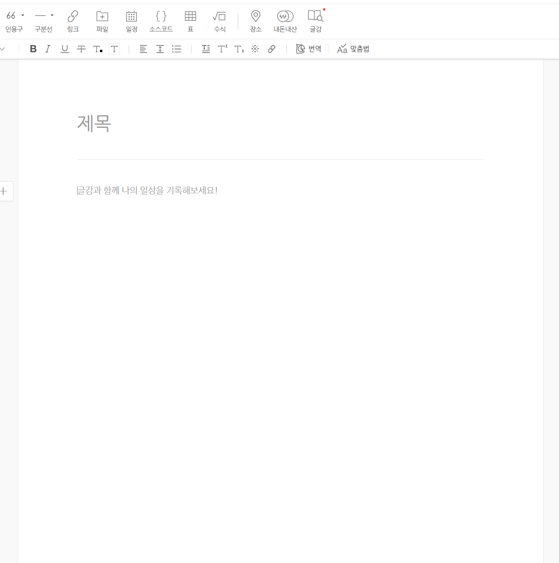Screen dimensions: 559x563
Task: Expand the 구분선 divider style dropdown arrow
Action: tap(52, 16)
